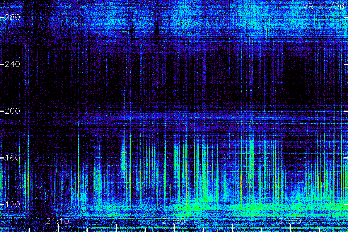Viewport: 348px width, 232px height.
Task: Click the 21:10 time axis label
Action: [x=58, y=221]
